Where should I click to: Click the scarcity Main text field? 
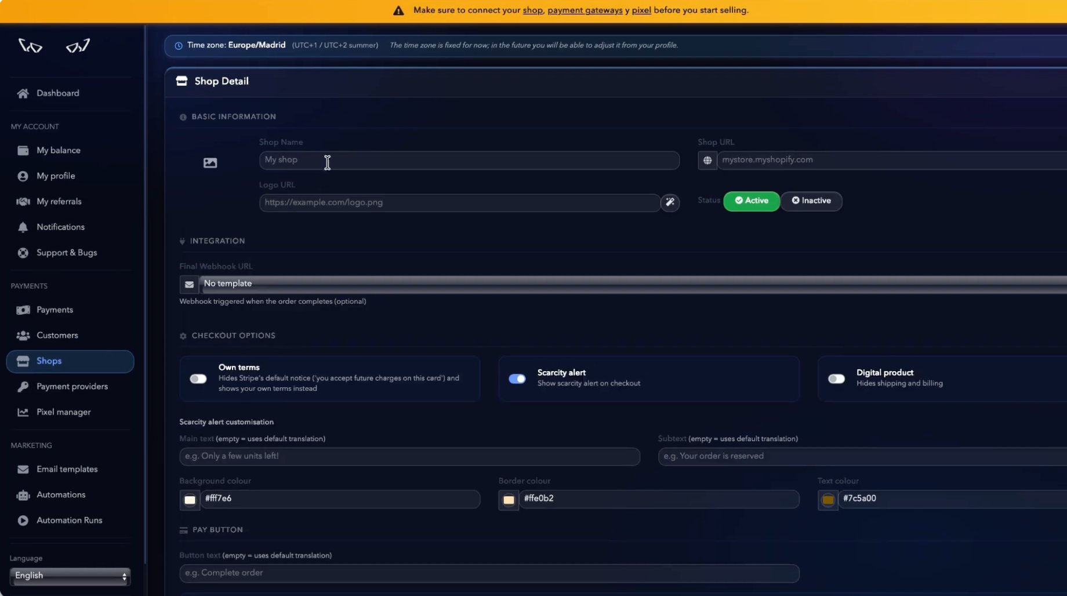point(409,457)
